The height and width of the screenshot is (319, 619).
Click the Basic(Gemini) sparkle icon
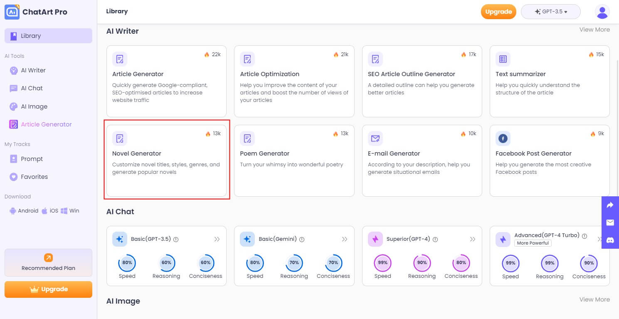(247, 239)
